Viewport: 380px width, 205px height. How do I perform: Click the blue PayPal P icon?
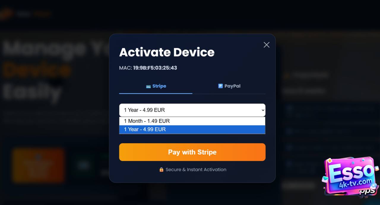click(x=221, y=86)
